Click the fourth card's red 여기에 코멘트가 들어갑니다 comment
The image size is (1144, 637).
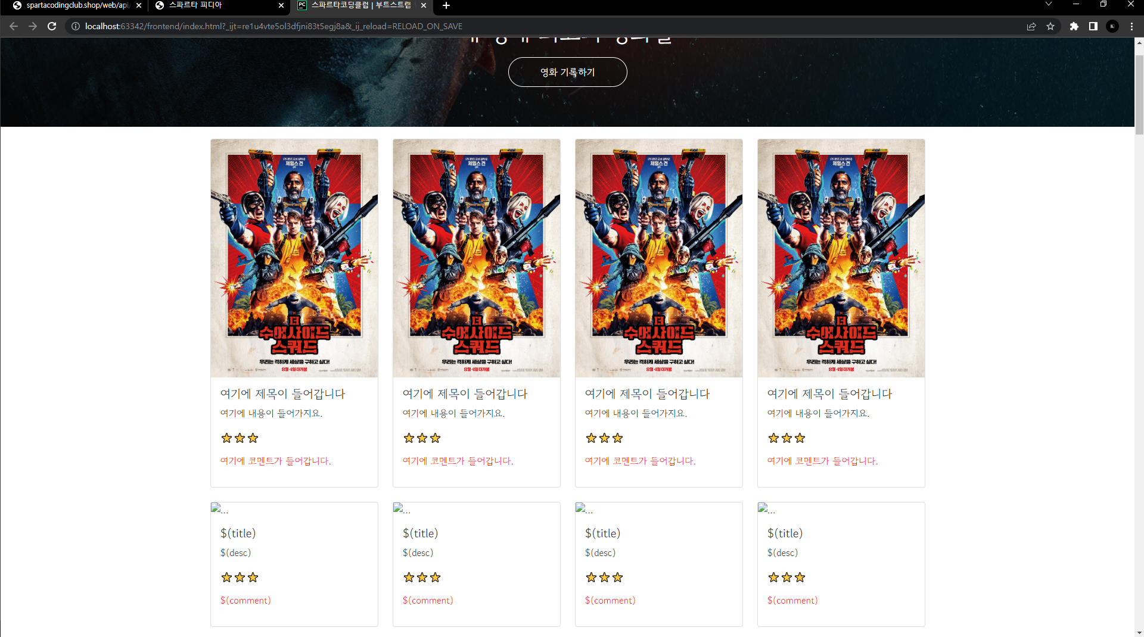pyautogui.click(x=822, y=461)
